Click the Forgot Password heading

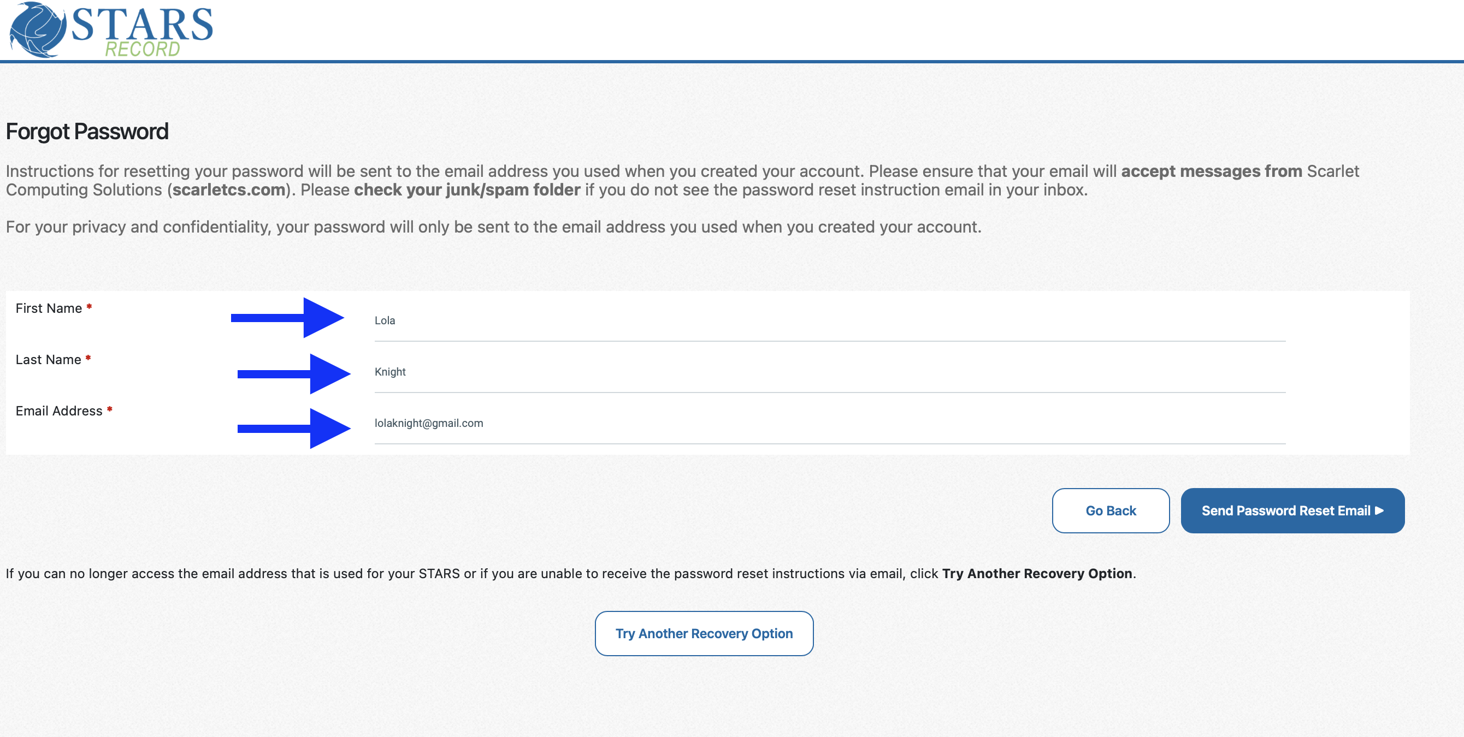(x=87, y=132)
